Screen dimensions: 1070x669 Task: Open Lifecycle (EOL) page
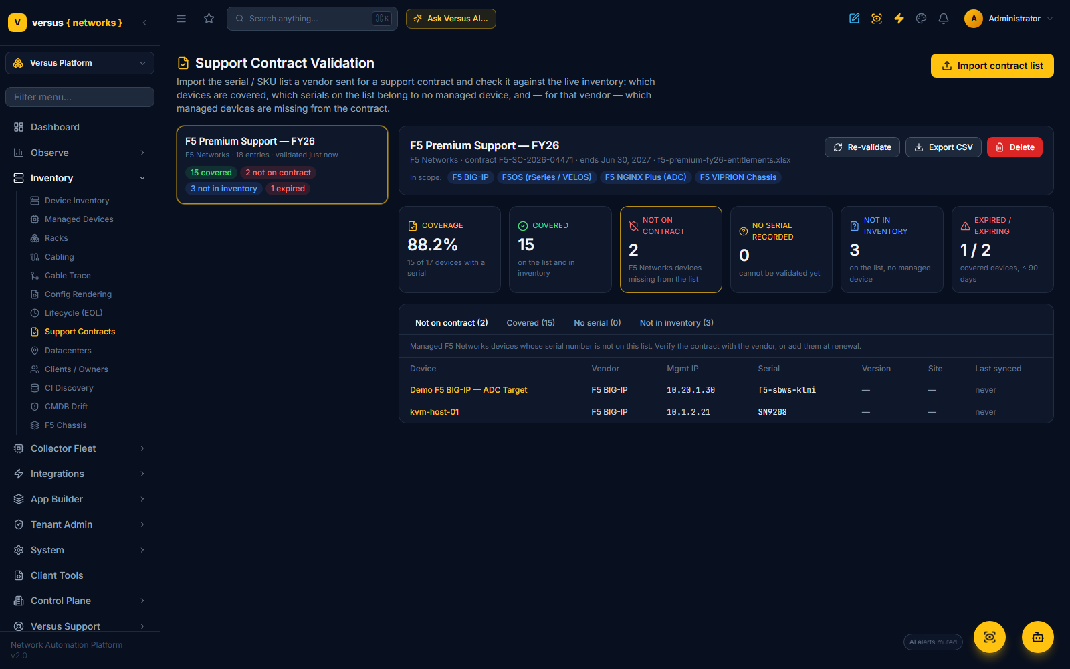point(74,313)
